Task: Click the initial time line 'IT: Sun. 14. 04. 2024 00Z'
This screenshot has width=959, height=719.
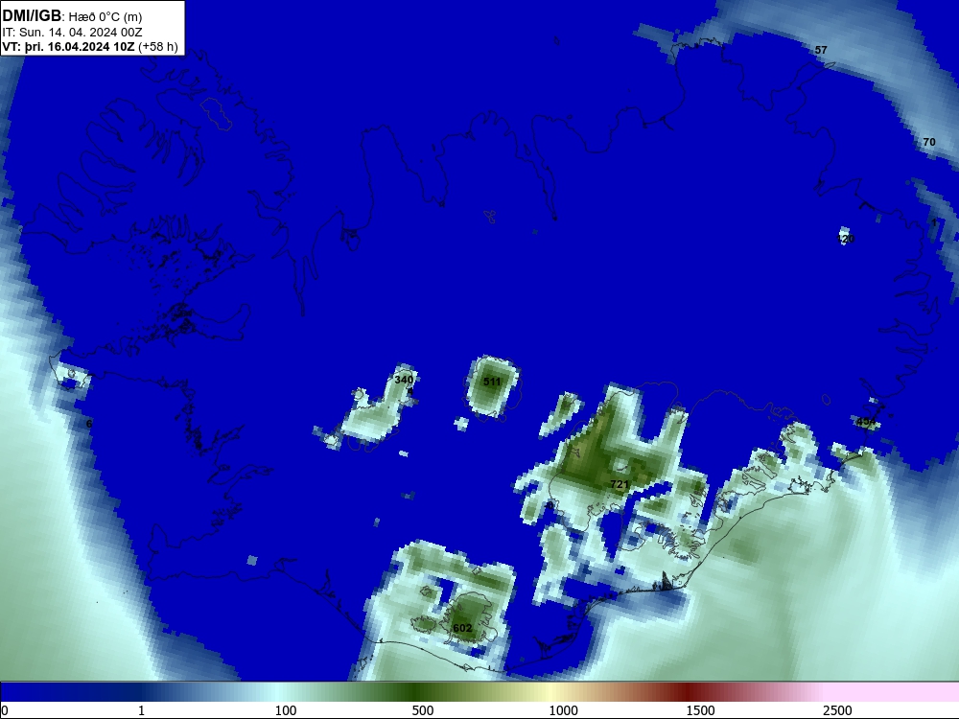Action: [72, 33]
